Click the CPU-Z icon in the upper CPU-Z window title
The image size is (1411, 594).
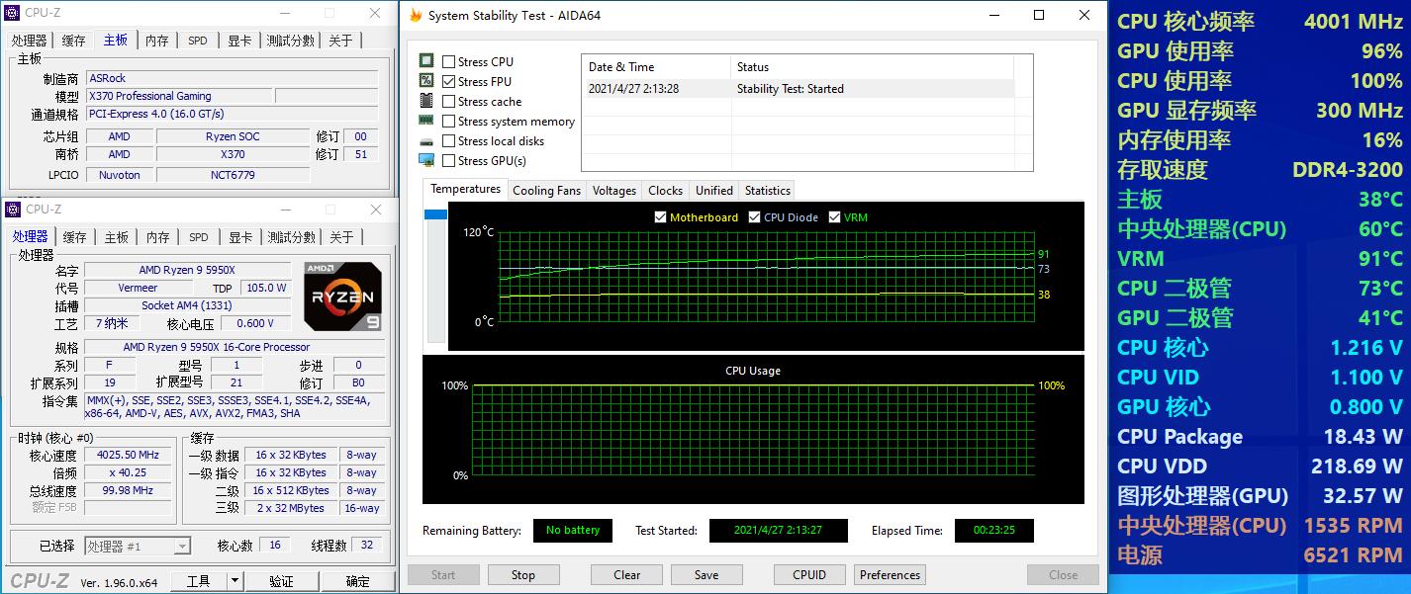[13, 14]
